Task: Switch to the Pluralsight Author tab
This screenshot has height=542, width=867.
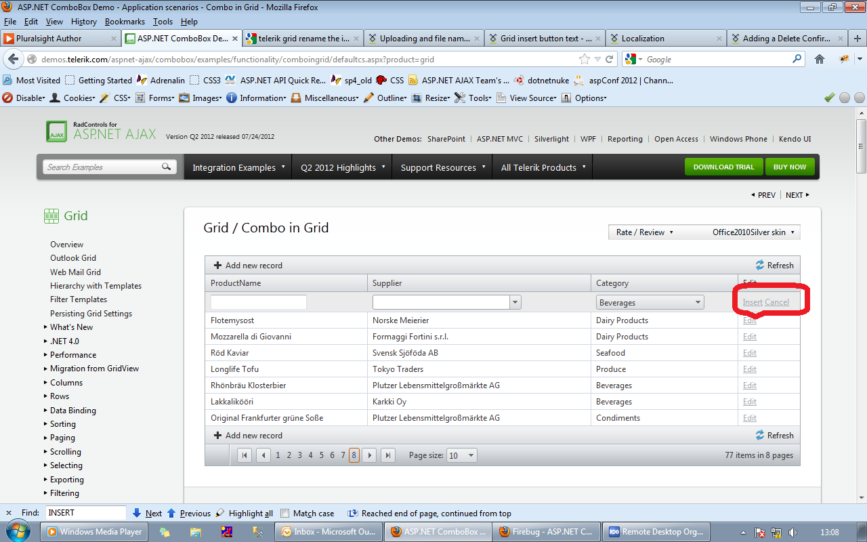Action: [61, 39]
